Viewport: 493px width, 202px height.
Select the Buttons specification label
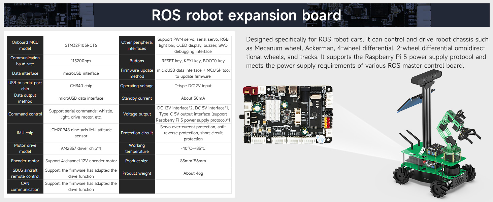click(137, 61)
